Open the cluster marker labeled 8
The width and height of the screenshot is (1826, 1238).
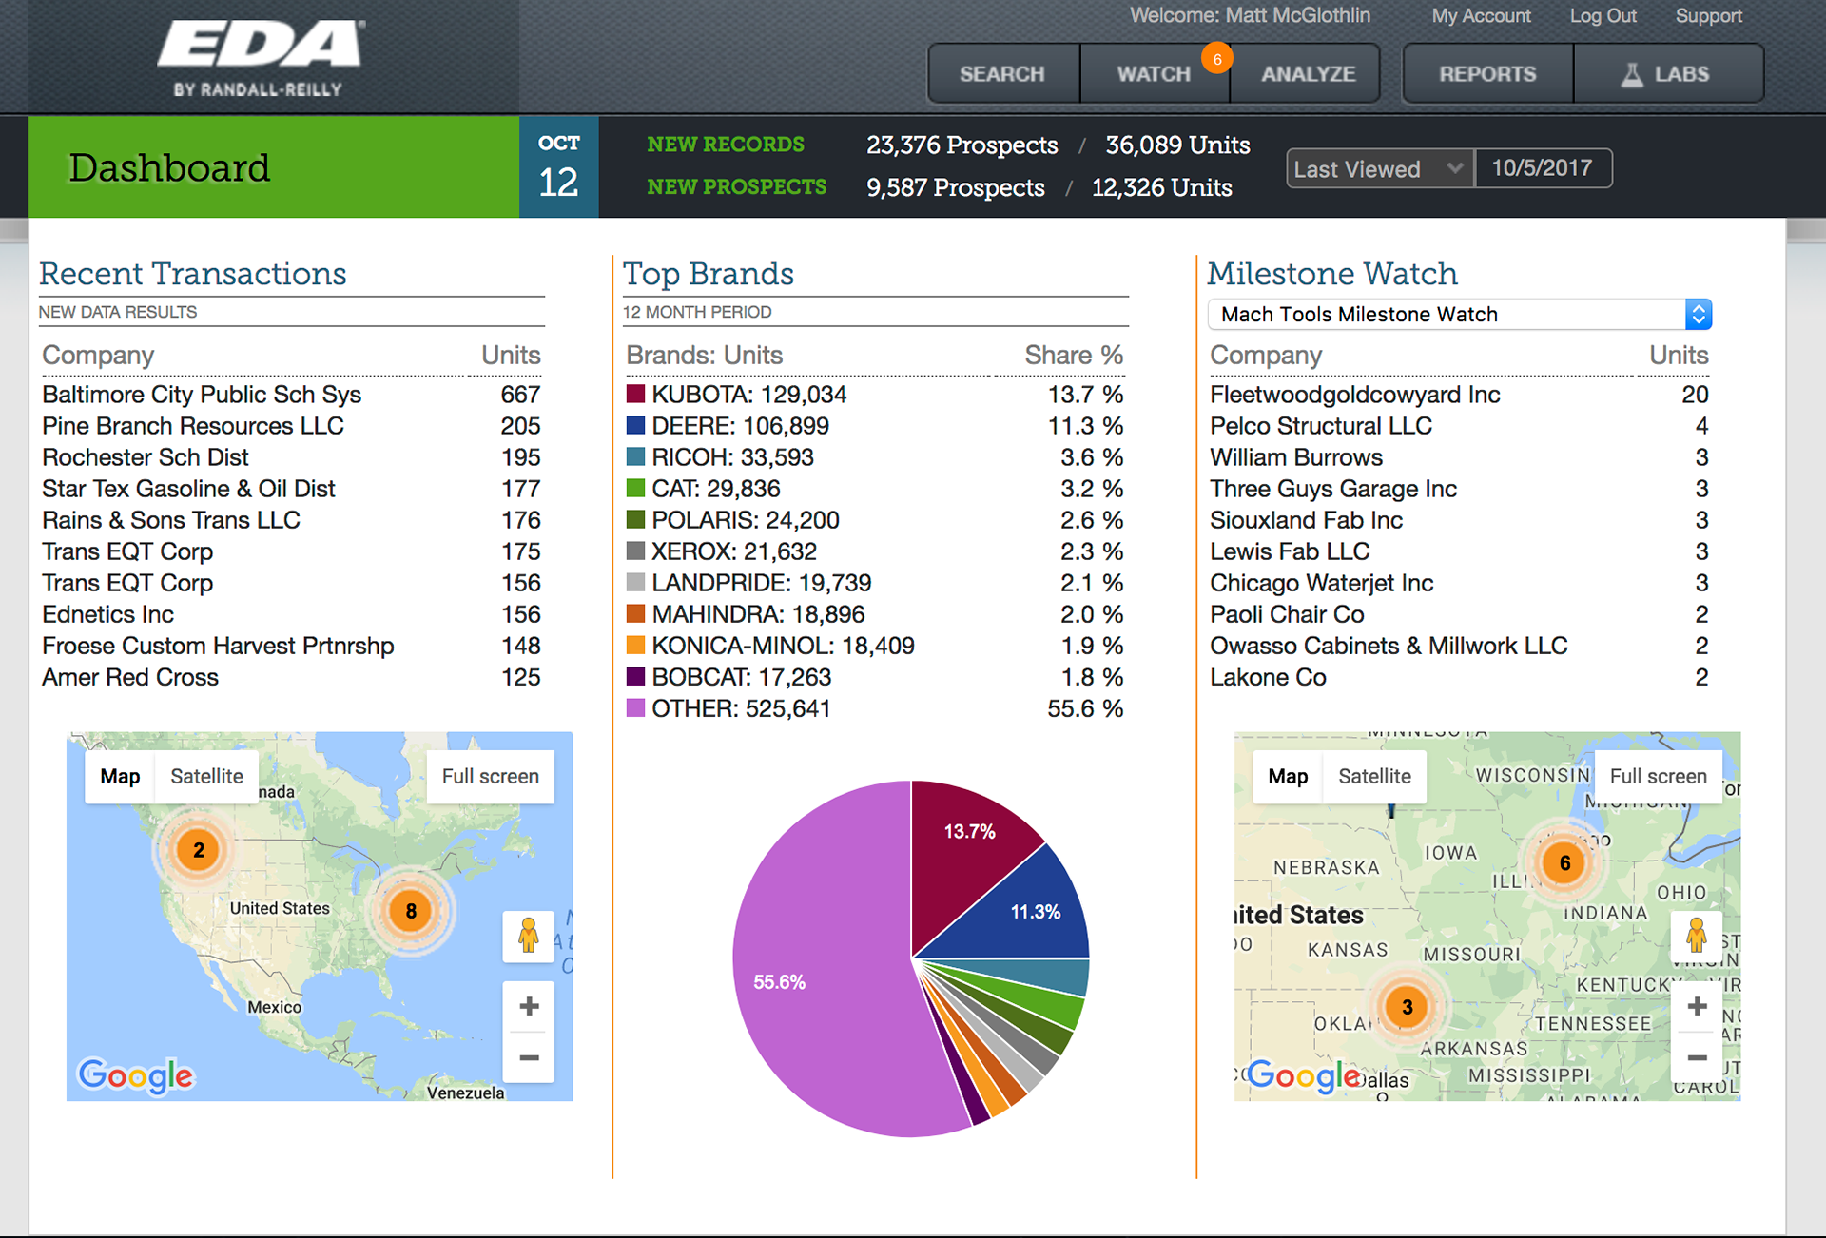[411, 911]
